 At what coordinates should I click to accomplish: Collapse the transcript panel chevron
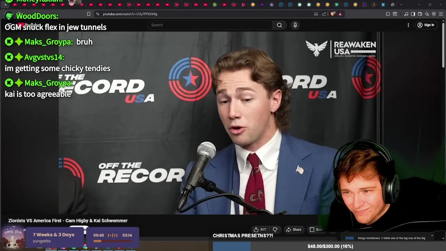(432, 236)
